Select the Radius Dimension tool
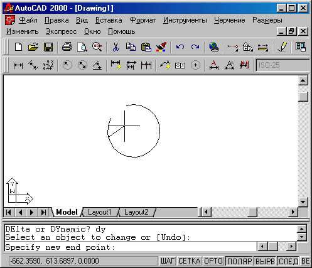This screenshot has width=312, height=268. pyautogui.click(x=67, y=65)
